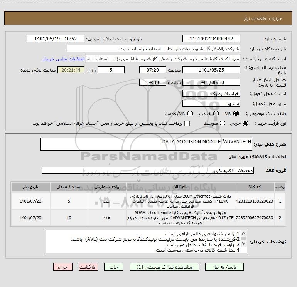Select the متوسط purchase type radio
Screen dimensions: 297x287
pyautogui.click(x=223, y=123)
